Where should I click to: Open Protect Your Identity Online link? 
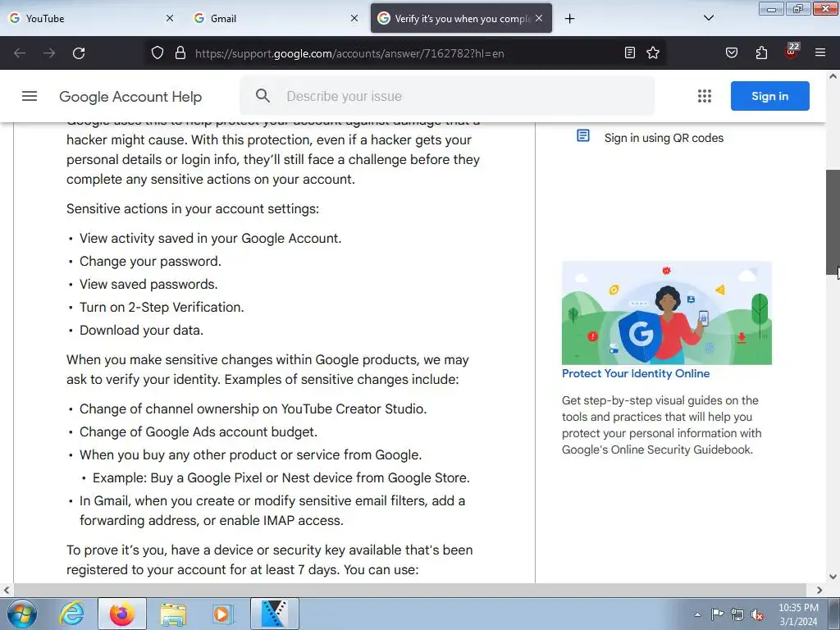click(x=636, y=373)
